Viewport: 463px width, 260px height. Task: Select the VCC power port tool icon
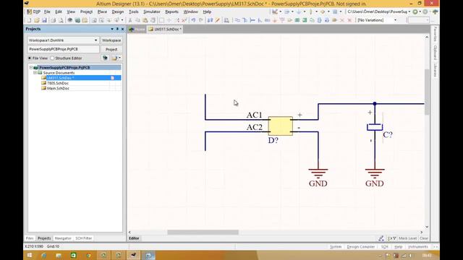[282, 20]
